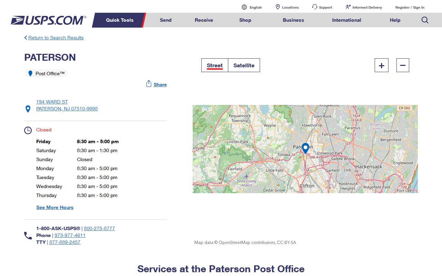Click the blue map marker on Paterson

click(306, 148)
